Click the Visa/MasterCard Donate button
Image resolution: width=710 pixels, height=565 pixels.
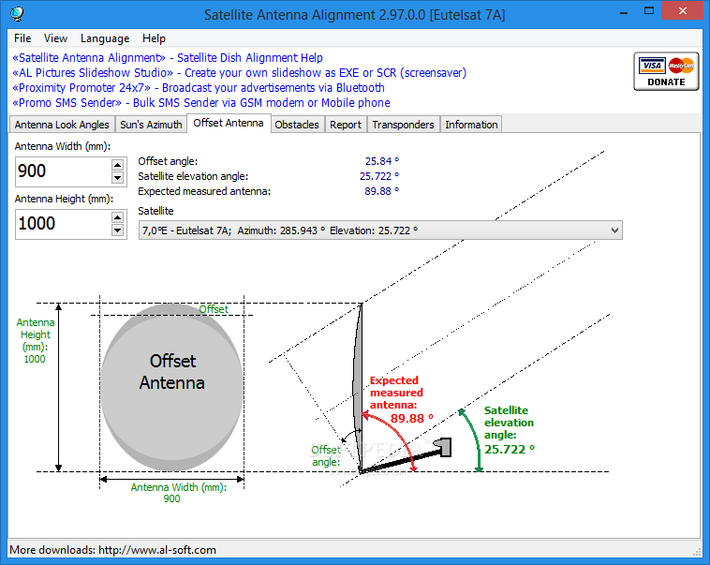(x=666, y=71)
